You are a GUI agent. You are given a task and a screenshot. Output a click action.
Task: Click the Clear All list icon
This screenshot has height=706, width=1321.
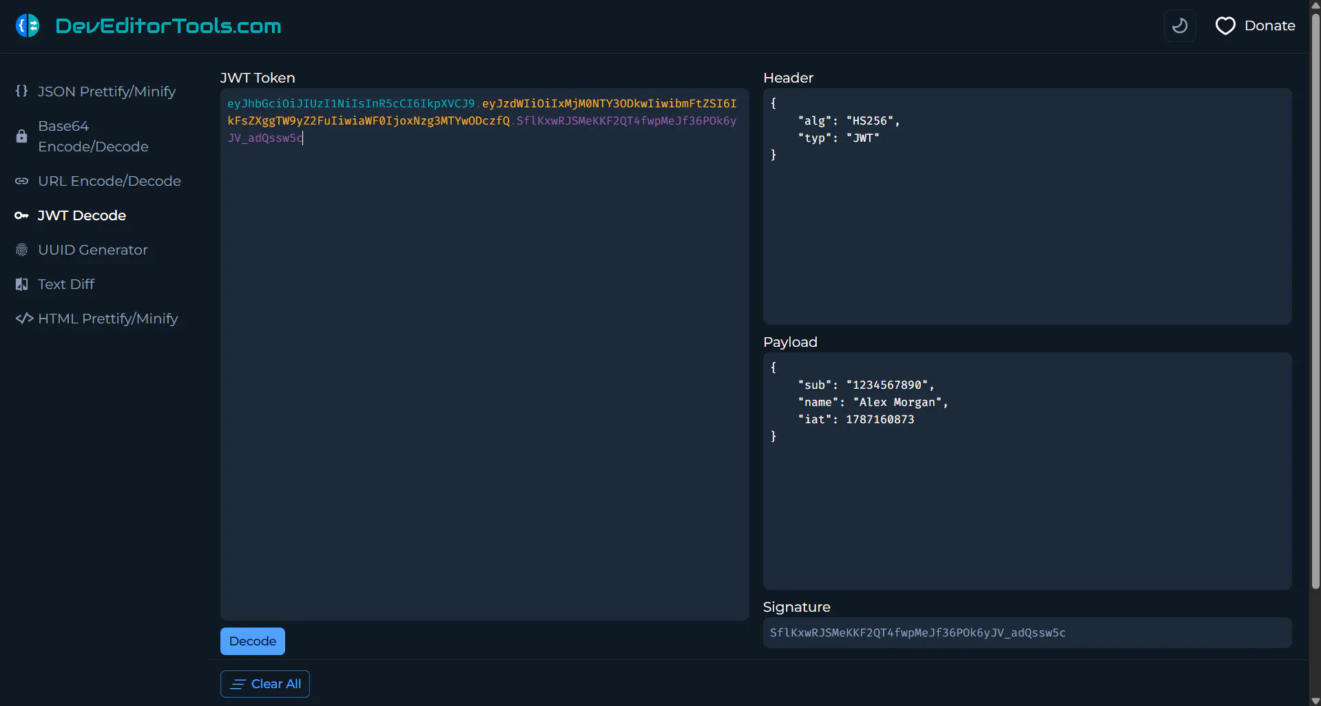[238, 684]
